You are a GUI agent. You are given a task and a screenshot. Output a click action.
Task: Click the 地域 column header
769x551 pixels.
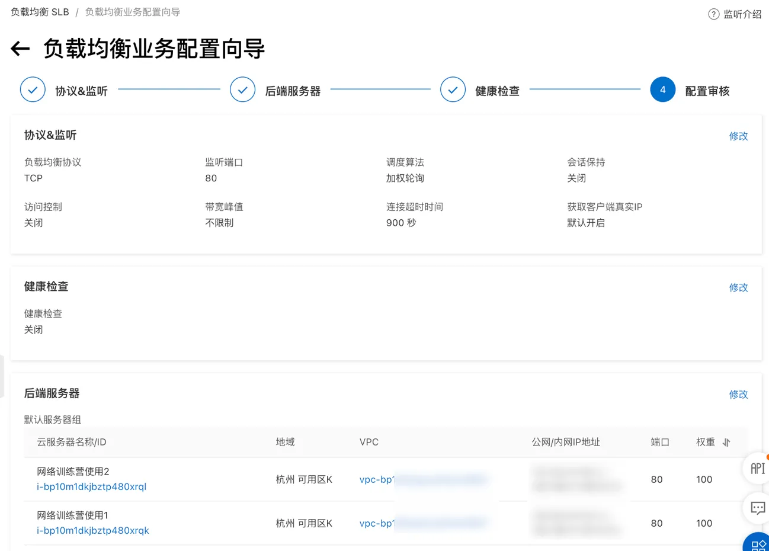click(285, 442)
